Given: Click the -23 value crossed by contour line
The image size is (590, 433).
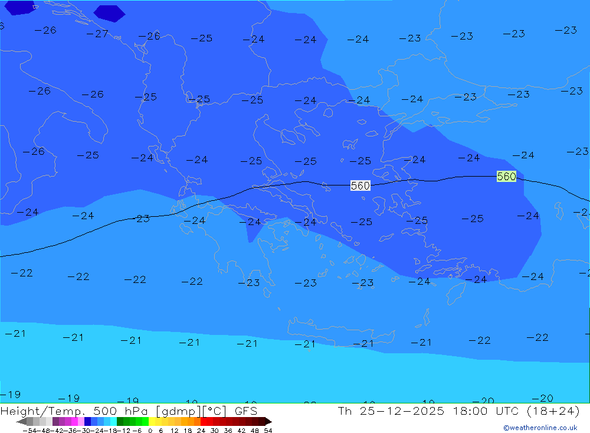Looking at the screenshot, I should tap(139, 219).
